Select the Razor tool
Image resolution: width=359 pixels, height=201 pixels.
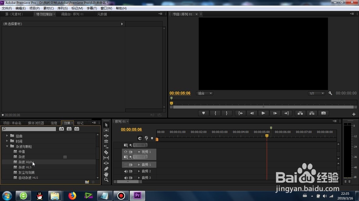106,152
